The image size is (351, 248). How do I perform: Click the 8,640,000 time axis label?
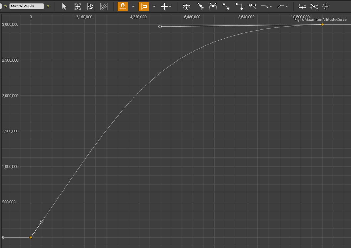click(246, 17)
